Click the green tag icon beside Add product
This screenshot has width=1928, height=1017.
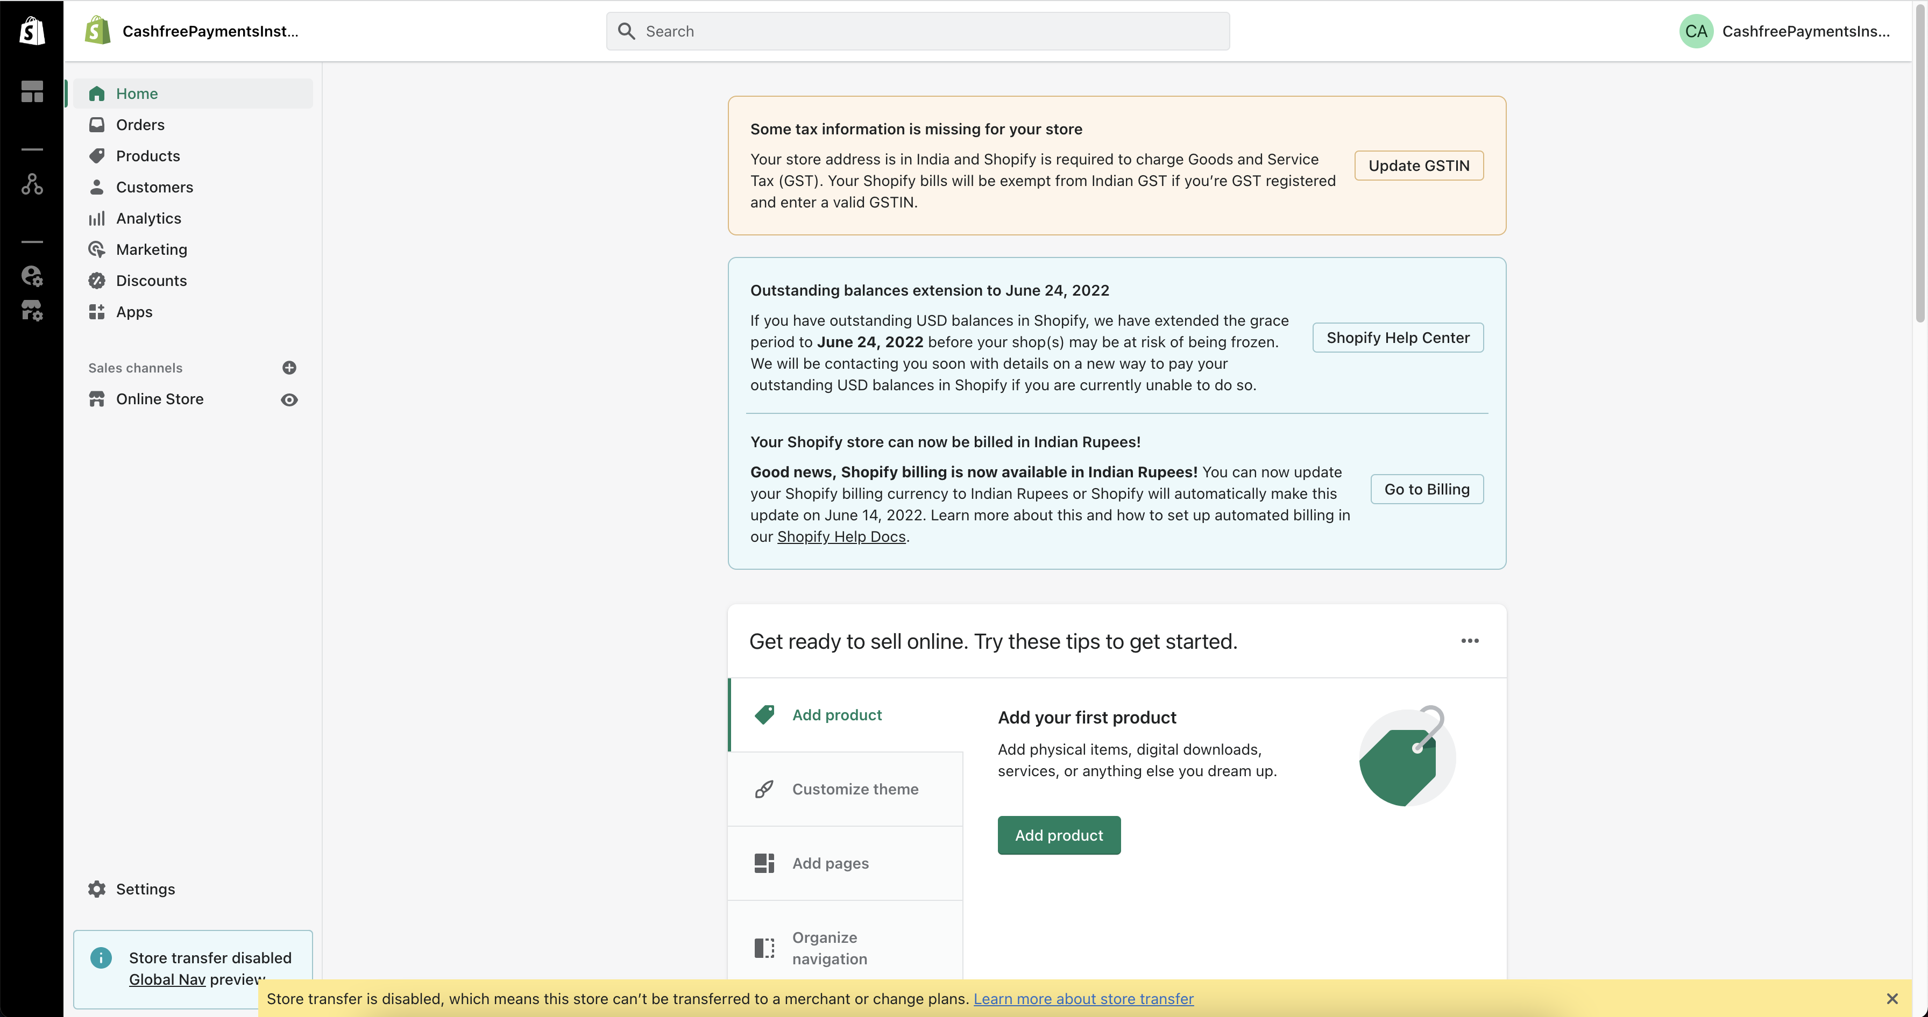(x=764, y=715)
